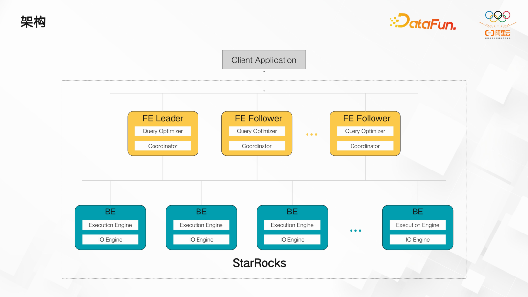Click Execution Engine in first BE node
The image size is (528, 297).
[110, 225]
